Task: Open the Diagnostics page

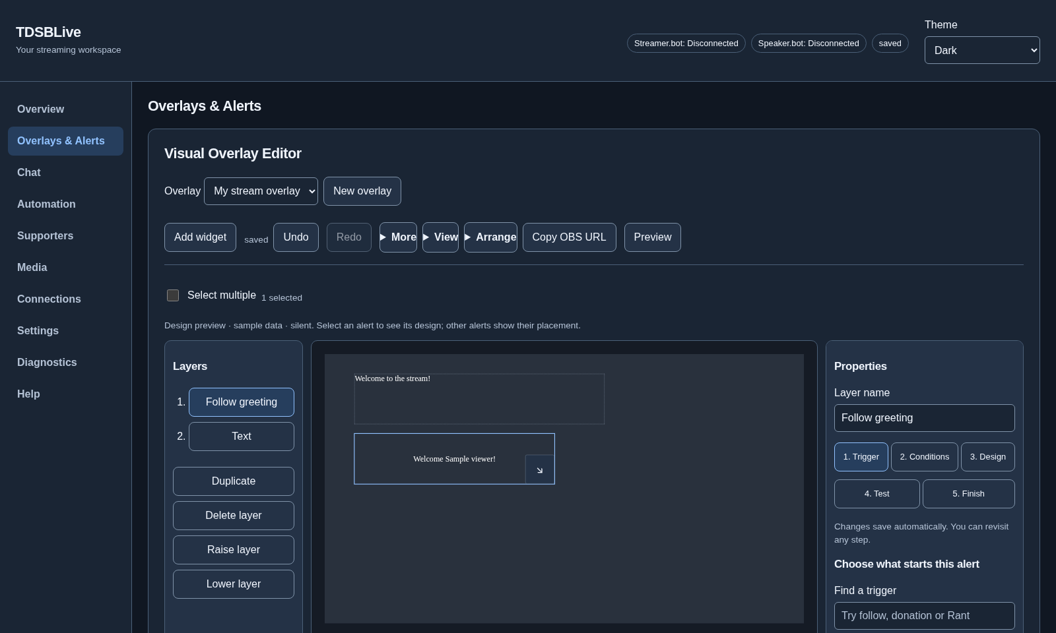Action: [x=65, y=363]
